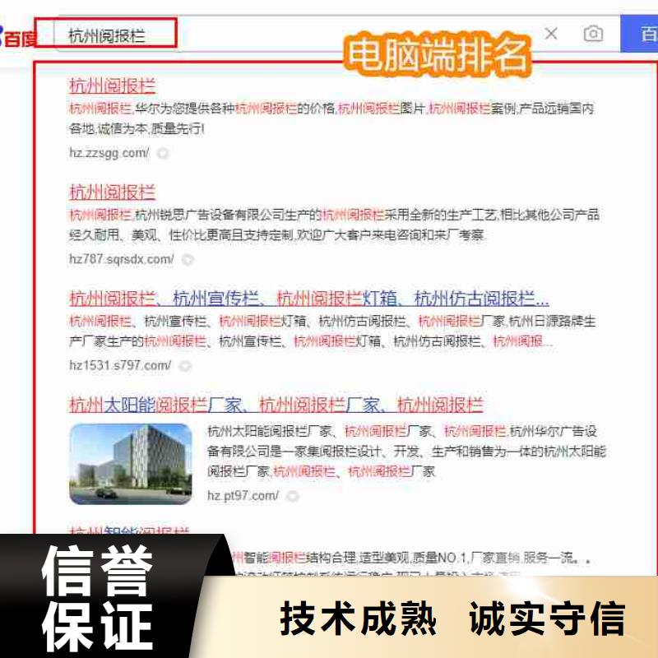Click the URL hz1531.s797.com/

tap(120, 365)
